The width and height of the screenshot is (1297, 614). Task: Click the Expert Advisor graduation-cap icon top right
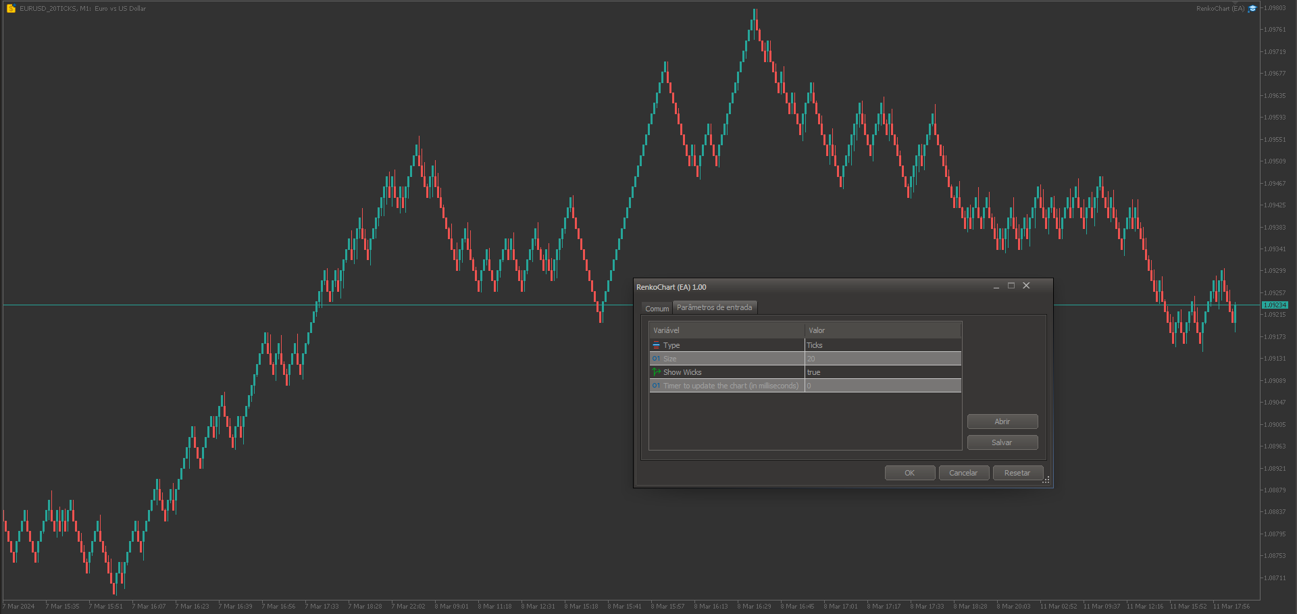[1252, 8]
